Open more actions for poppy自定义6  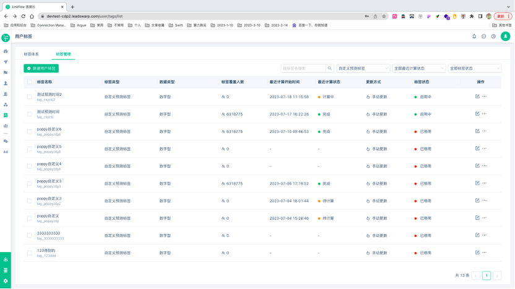point(484,131)
